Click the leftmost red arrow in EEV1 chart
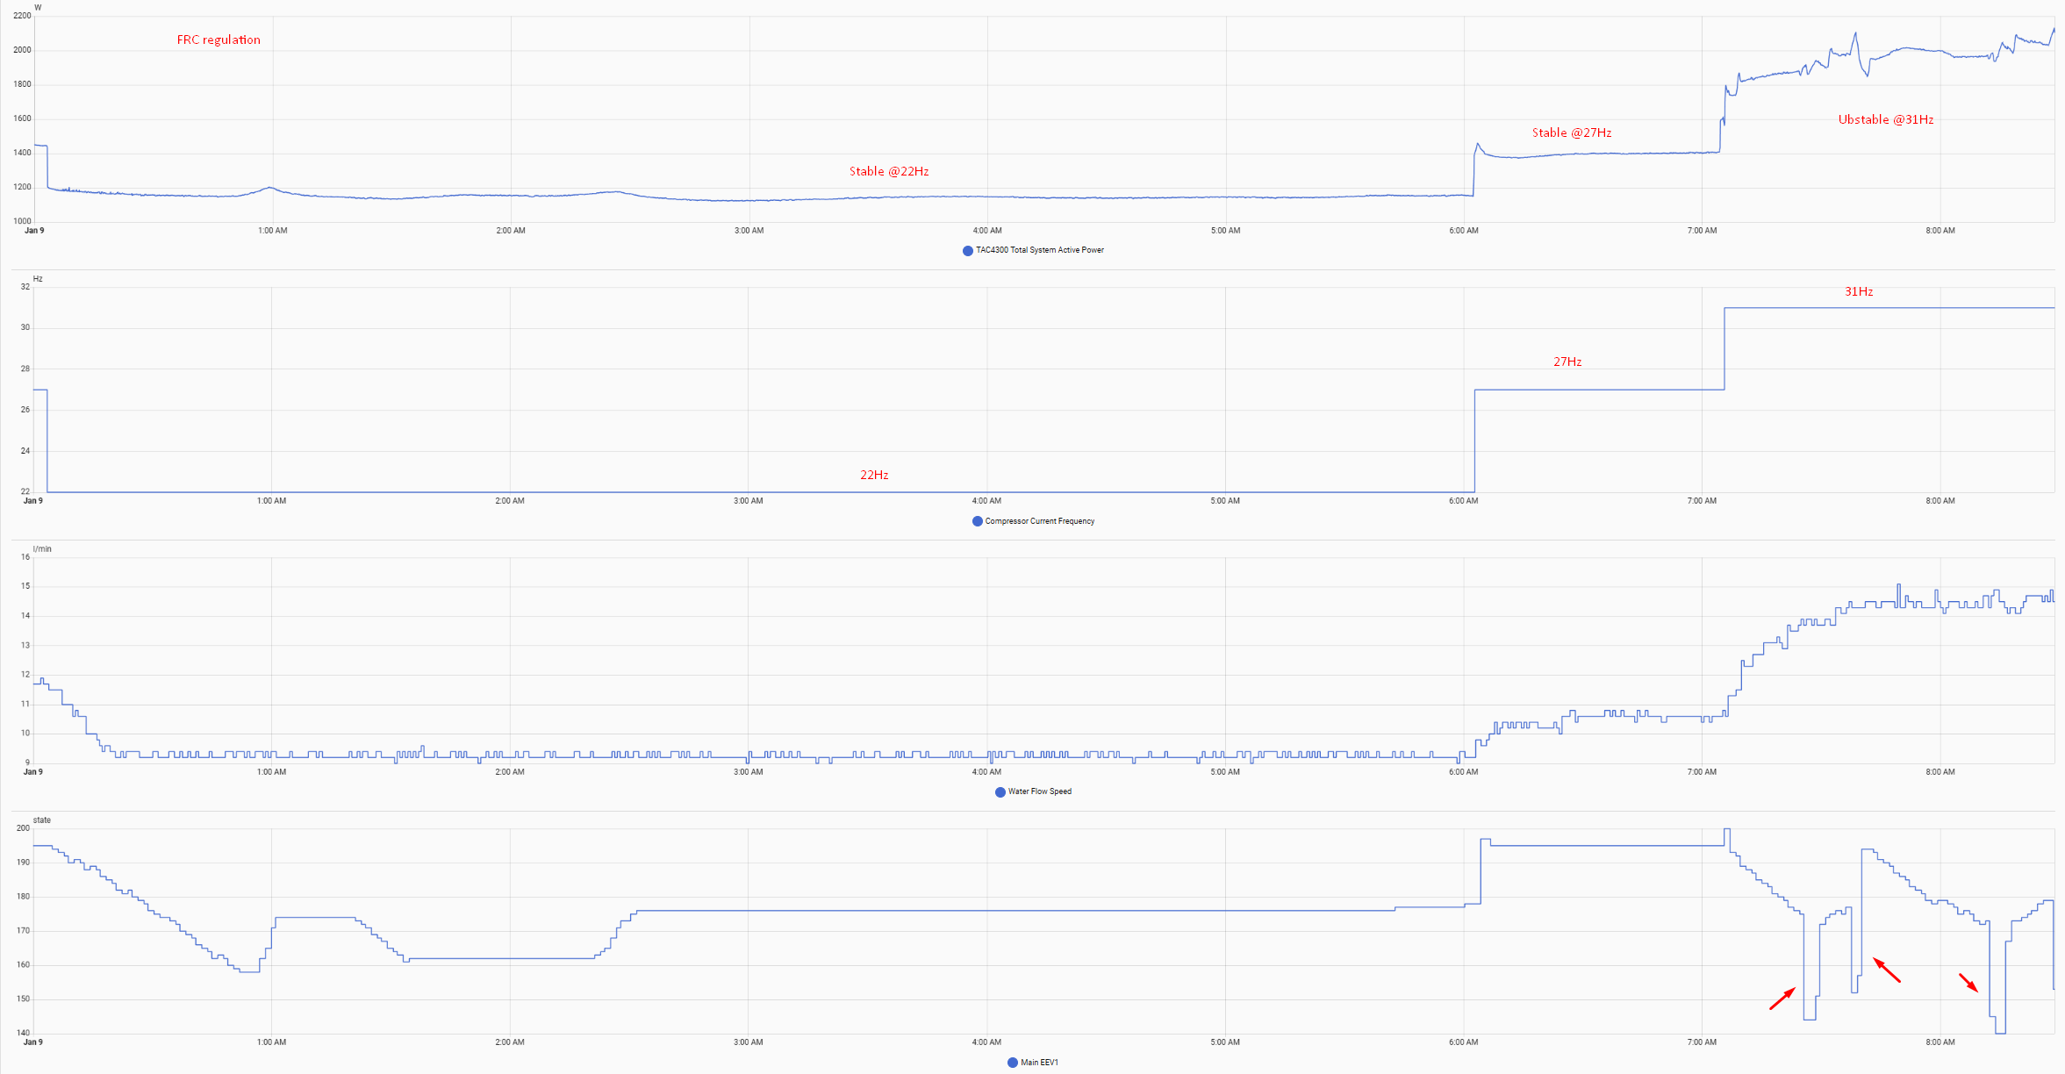The height and width of the screenshot is (1074, 2065). click(x=1782, y=999)
